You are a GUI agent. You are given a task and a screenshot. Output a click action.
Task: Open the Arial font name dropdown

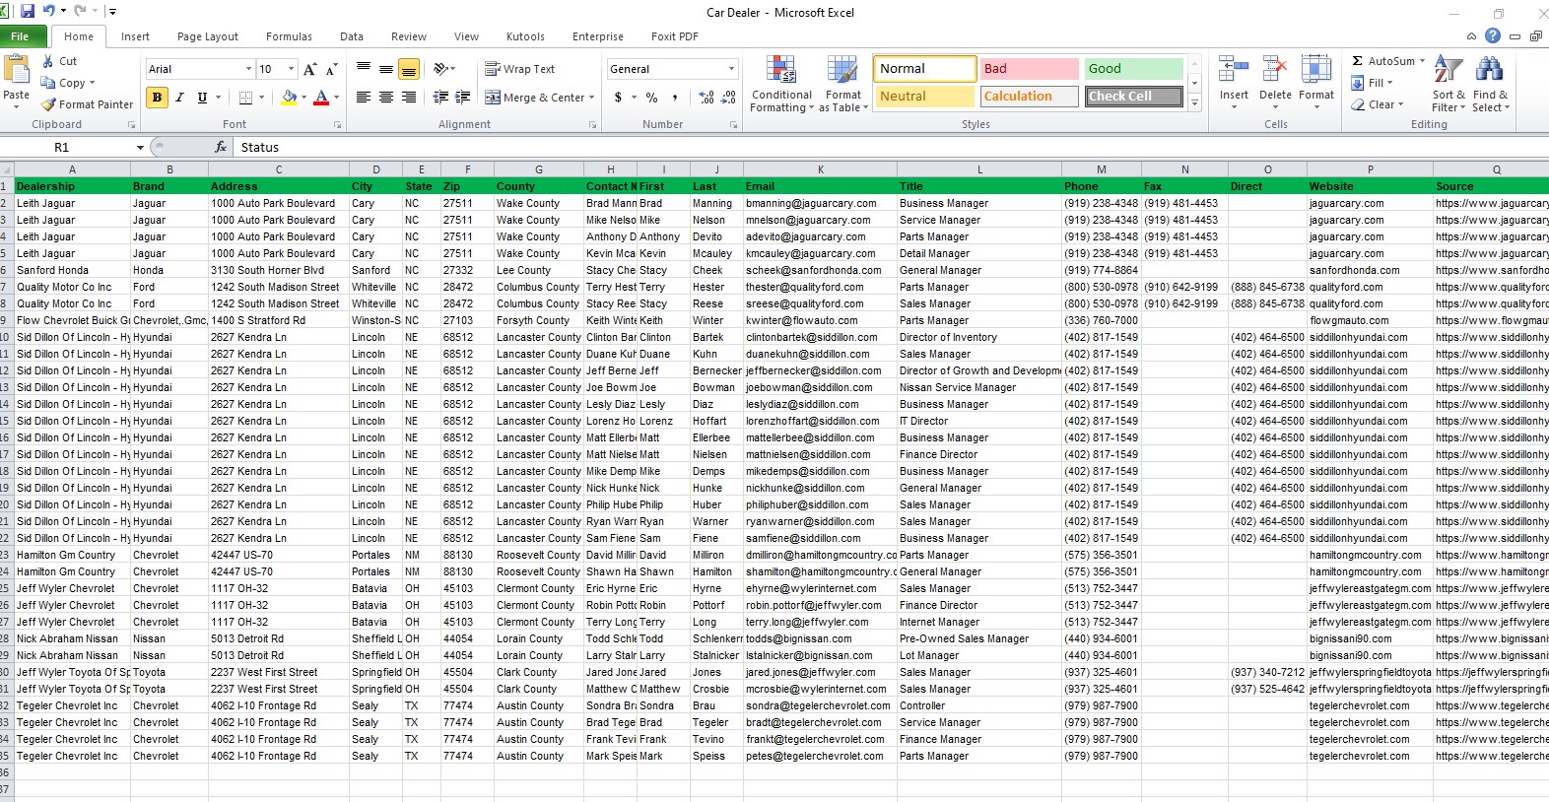(248, 69)
